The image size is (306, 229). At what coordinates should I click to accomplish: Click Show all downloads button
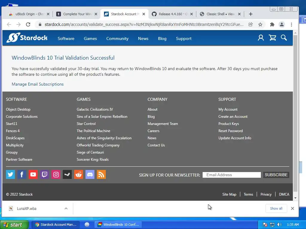[x=276, y=208]
